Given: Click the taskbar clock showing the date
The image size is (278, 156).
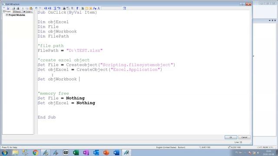Looking at the screenshot, I should 268,153.
